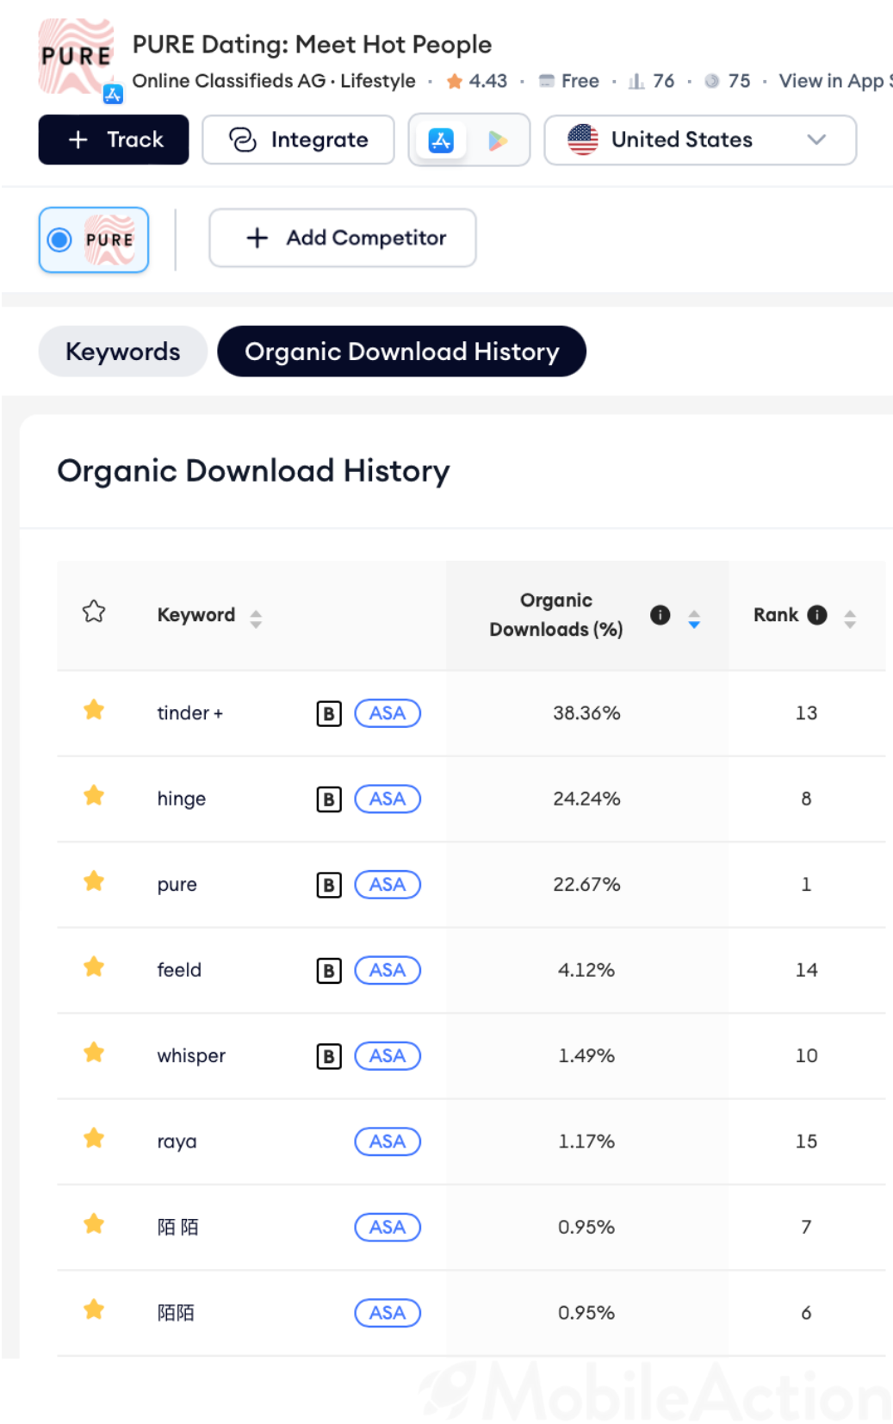Screen dimensions: 893x1424
Task: Click Online Classifieds AG publisher link
Action: pos(228,81)
